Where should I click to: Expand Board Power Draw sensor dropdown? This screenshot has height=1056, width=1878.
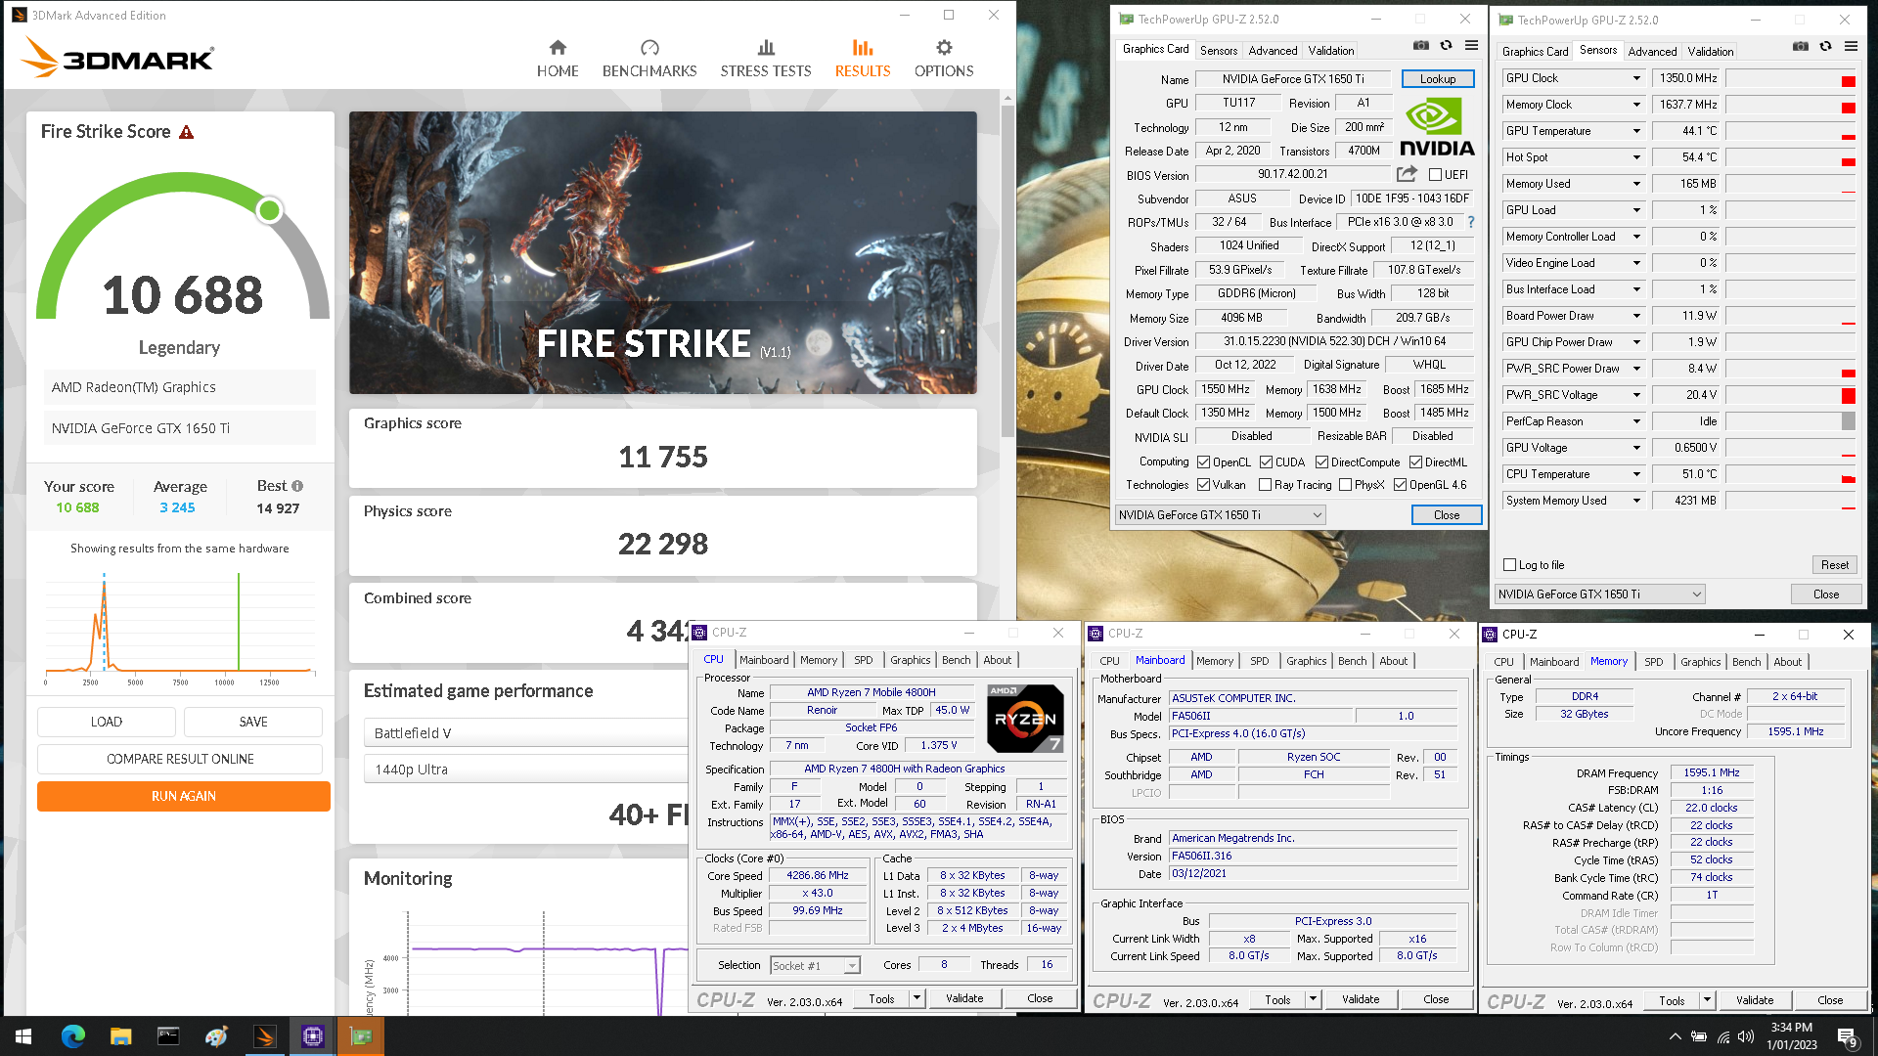coord(1636,316)
